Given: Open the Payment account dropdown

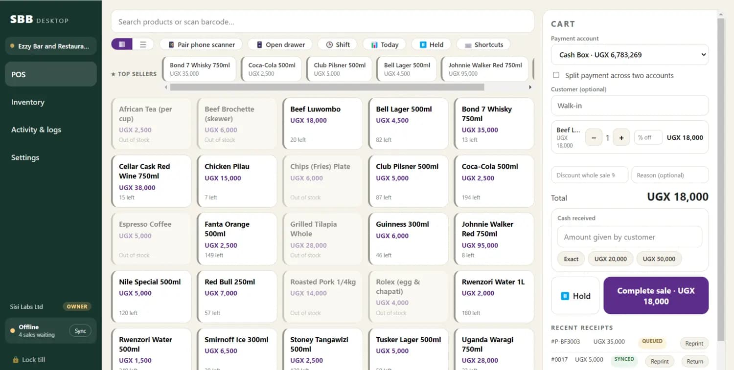Looking at the screenshot, I should tap(630, 55).
